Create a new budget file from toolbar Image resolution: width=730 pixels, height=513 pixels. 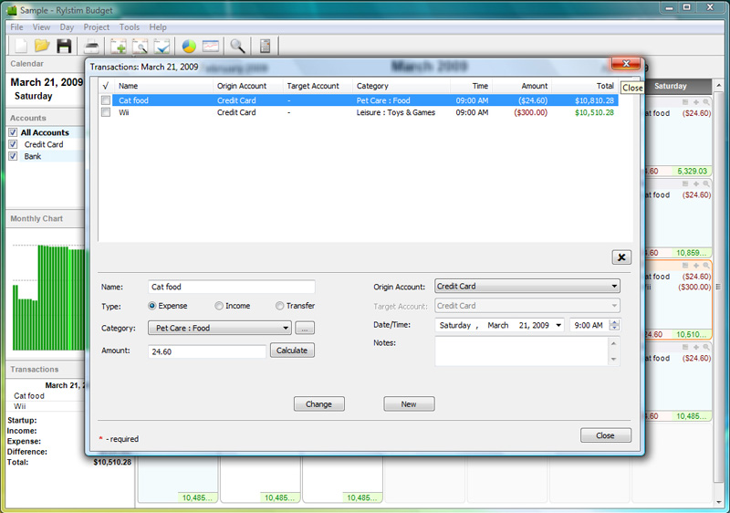coord(21,46)
